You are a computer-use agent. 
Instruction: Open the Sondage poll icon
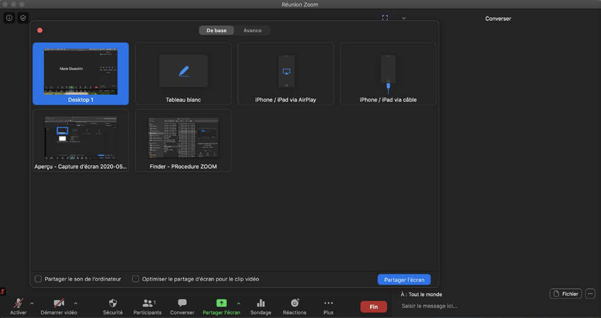click(260, 303)
